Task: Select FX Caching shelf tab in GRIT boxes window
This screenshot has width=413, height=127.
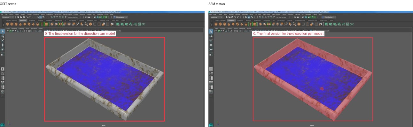Action: click(x=73, y=20)
